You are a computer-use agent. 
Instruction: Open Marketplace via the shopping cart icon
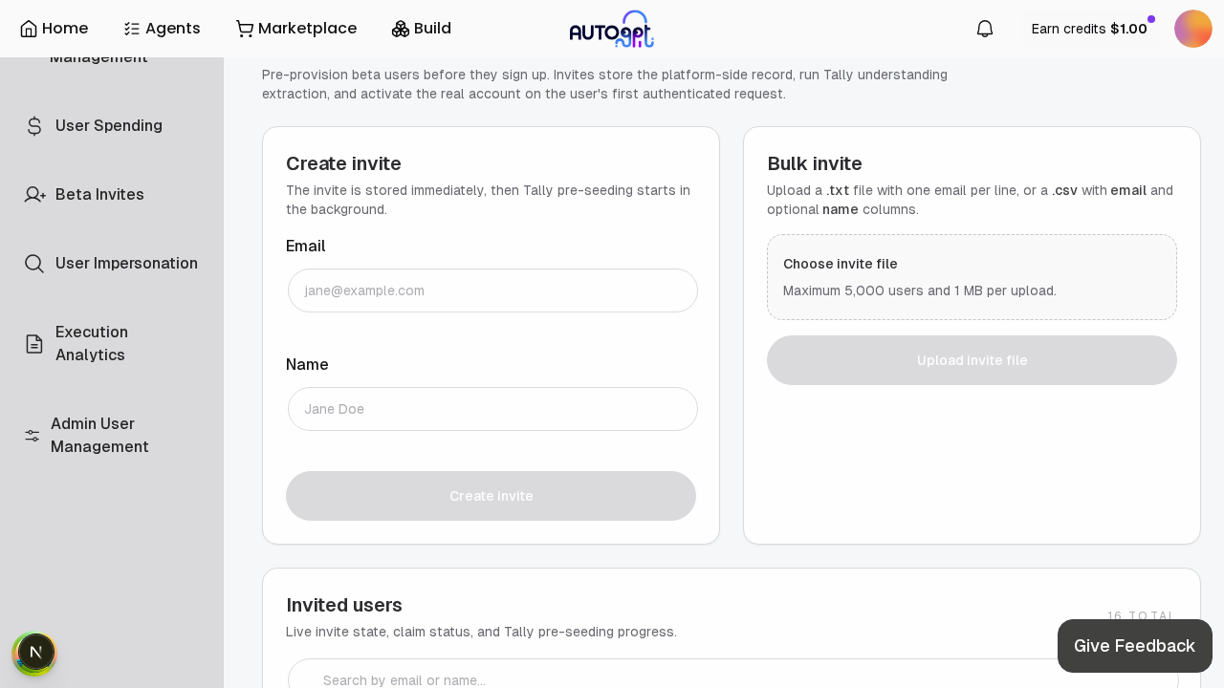[245, 28]
